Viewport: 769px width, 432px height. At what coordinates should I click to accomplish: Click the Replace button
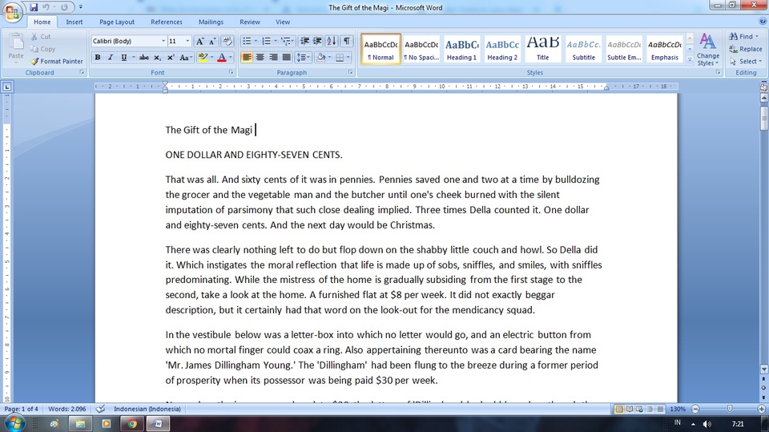tap(746, 49)
